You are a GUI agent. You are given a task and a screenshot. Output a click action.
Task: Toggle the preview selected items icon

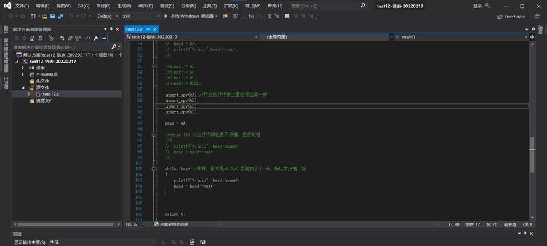coord(104,38)
